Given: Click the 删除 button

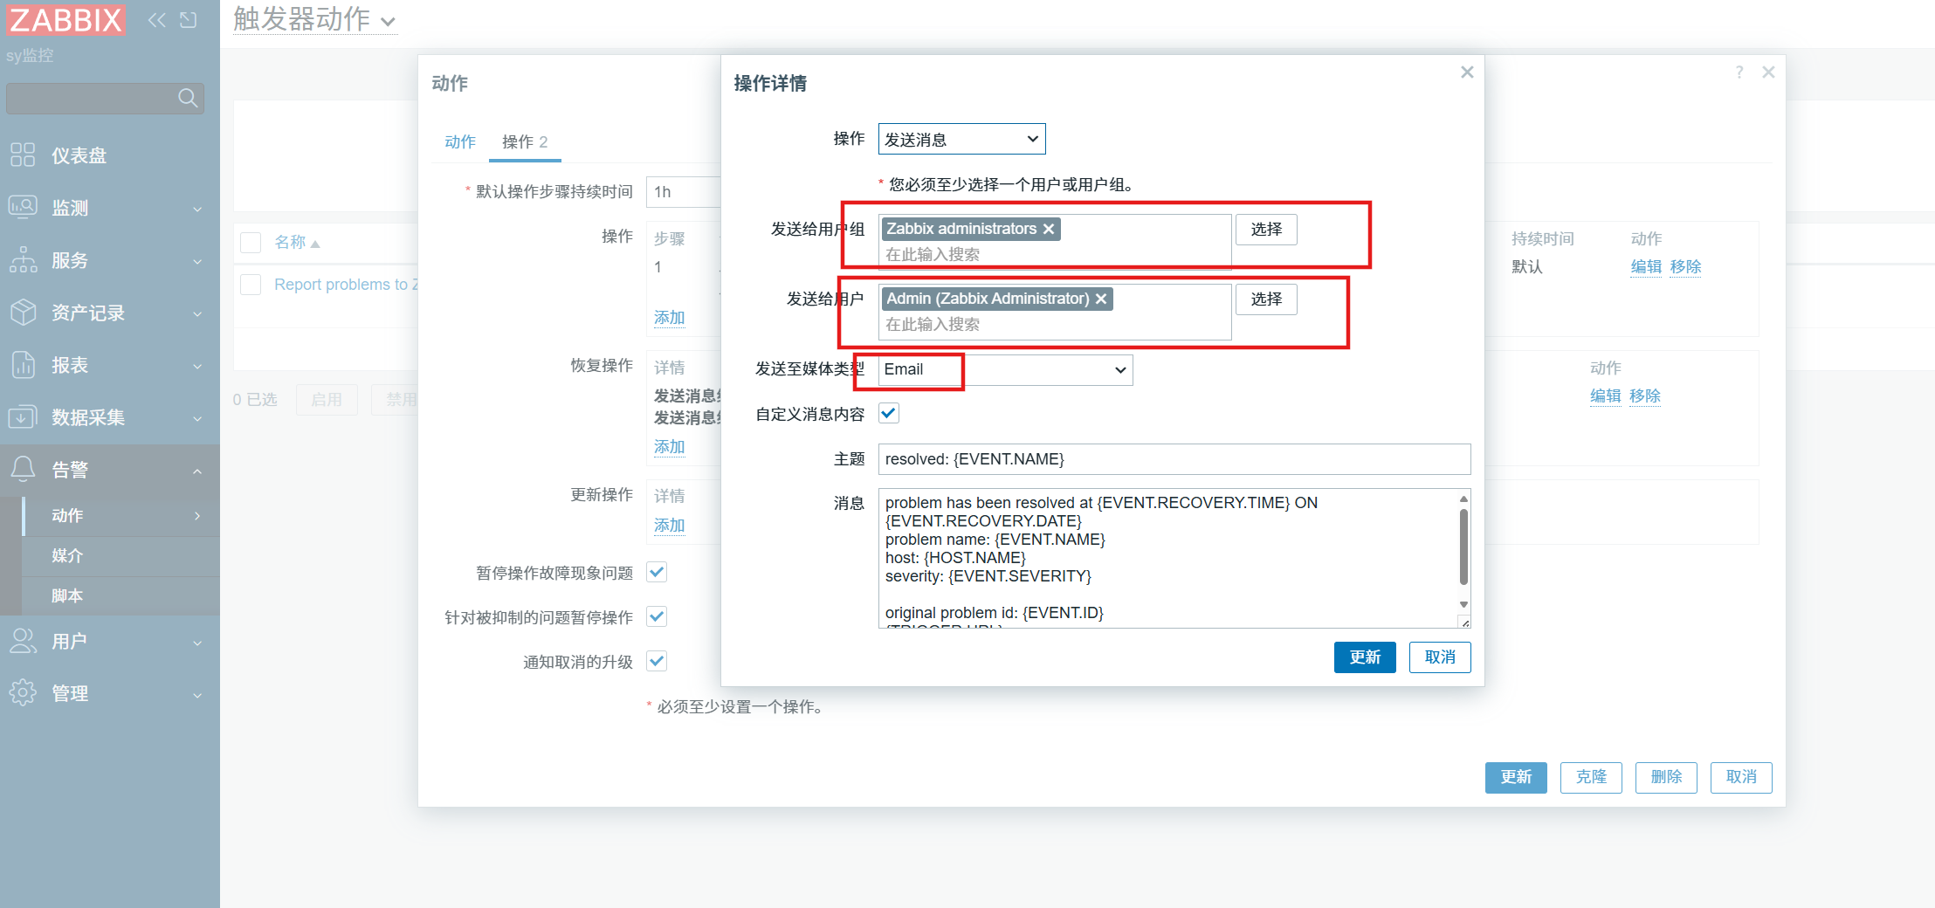Looking at the screenshot, I should [x=1666, y=777].
